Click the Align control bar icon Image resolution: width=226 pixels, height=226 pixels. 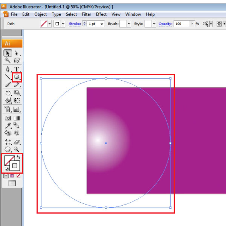[x=219, y=24]
